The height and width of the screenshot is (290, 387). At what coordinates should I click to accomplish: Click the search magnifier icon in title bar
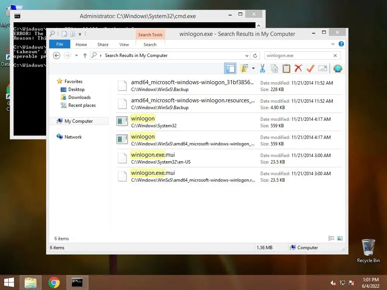point(52,34)
